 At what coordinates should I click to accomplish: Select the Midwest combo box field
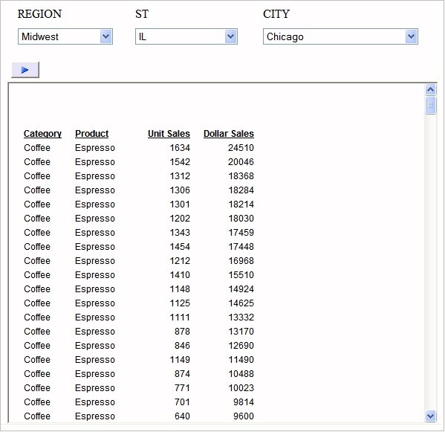(x=65, y=36)
